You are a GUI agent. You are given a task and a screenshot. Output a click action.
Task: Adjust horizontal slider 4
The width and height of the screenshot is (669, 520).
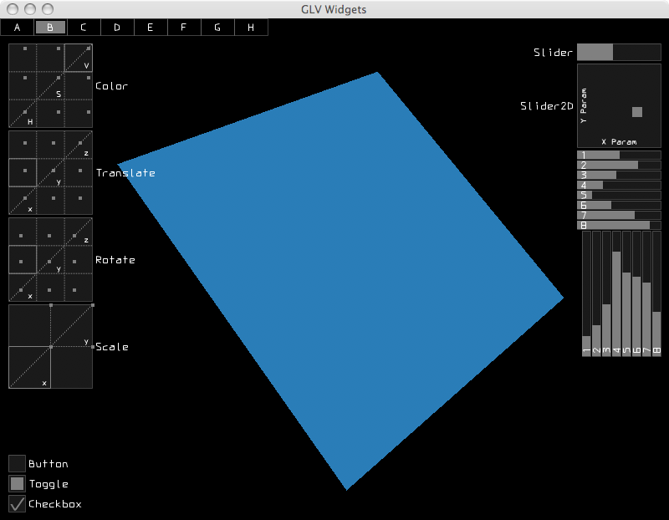(619, 185)
